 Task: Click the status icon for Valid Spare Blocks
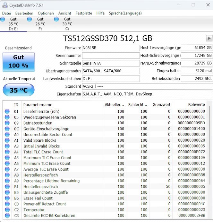(x=7, y=140)
